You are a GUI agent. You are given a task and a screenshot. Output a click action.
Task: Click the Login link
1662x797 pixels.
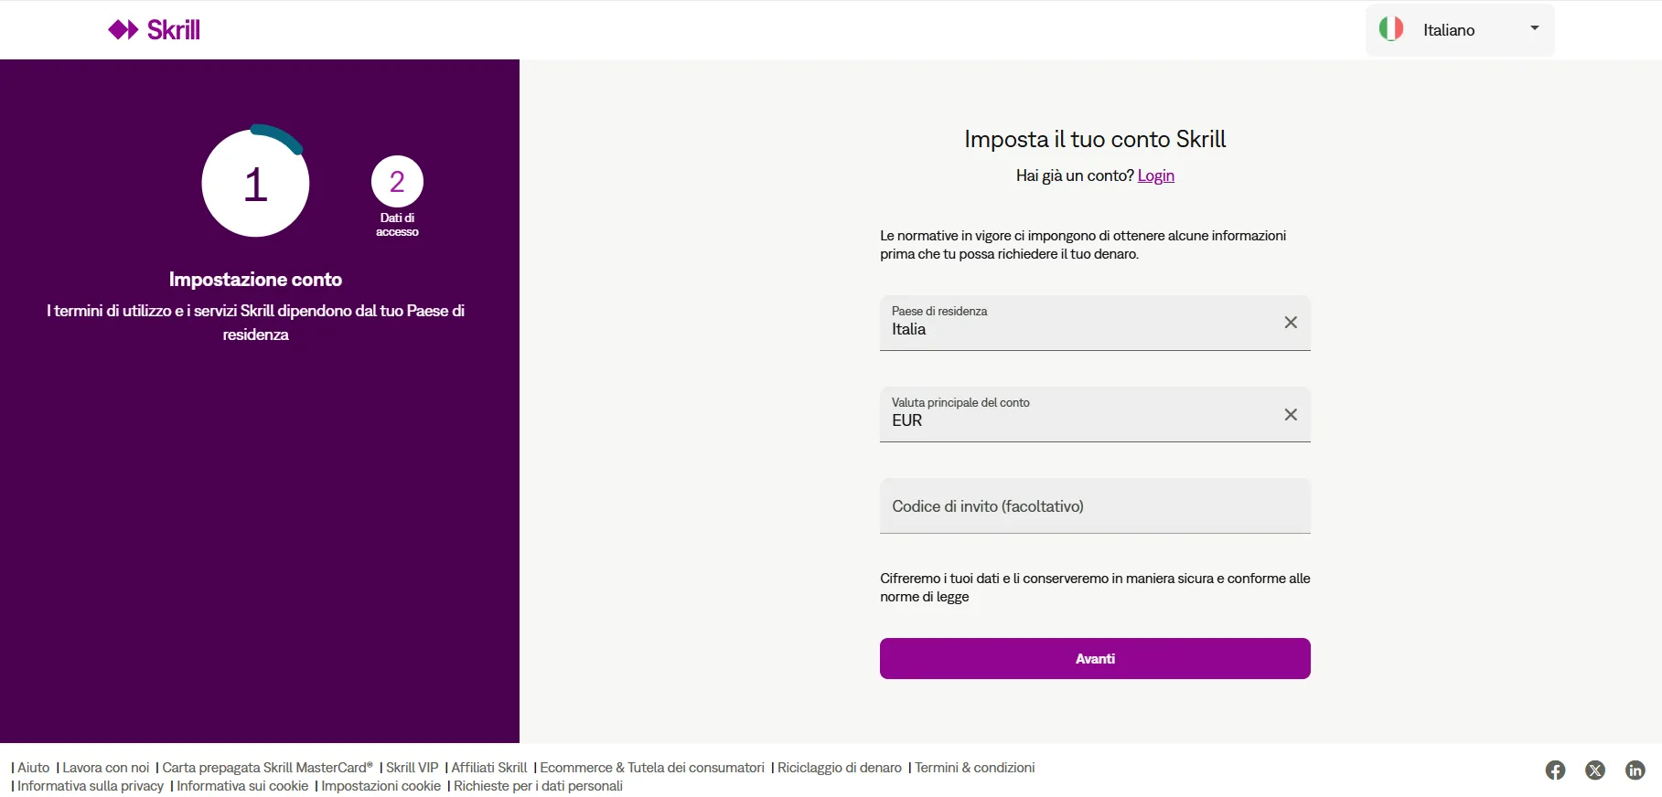click(1155, 175)
